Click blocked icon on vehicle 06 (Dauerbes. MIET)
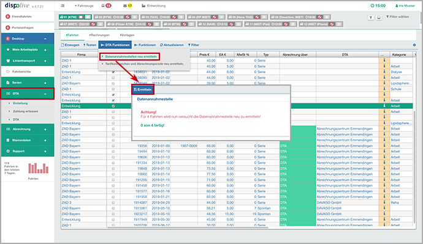Image resolution: width=423 pixels, height=244 pixels. click(319, 17)
